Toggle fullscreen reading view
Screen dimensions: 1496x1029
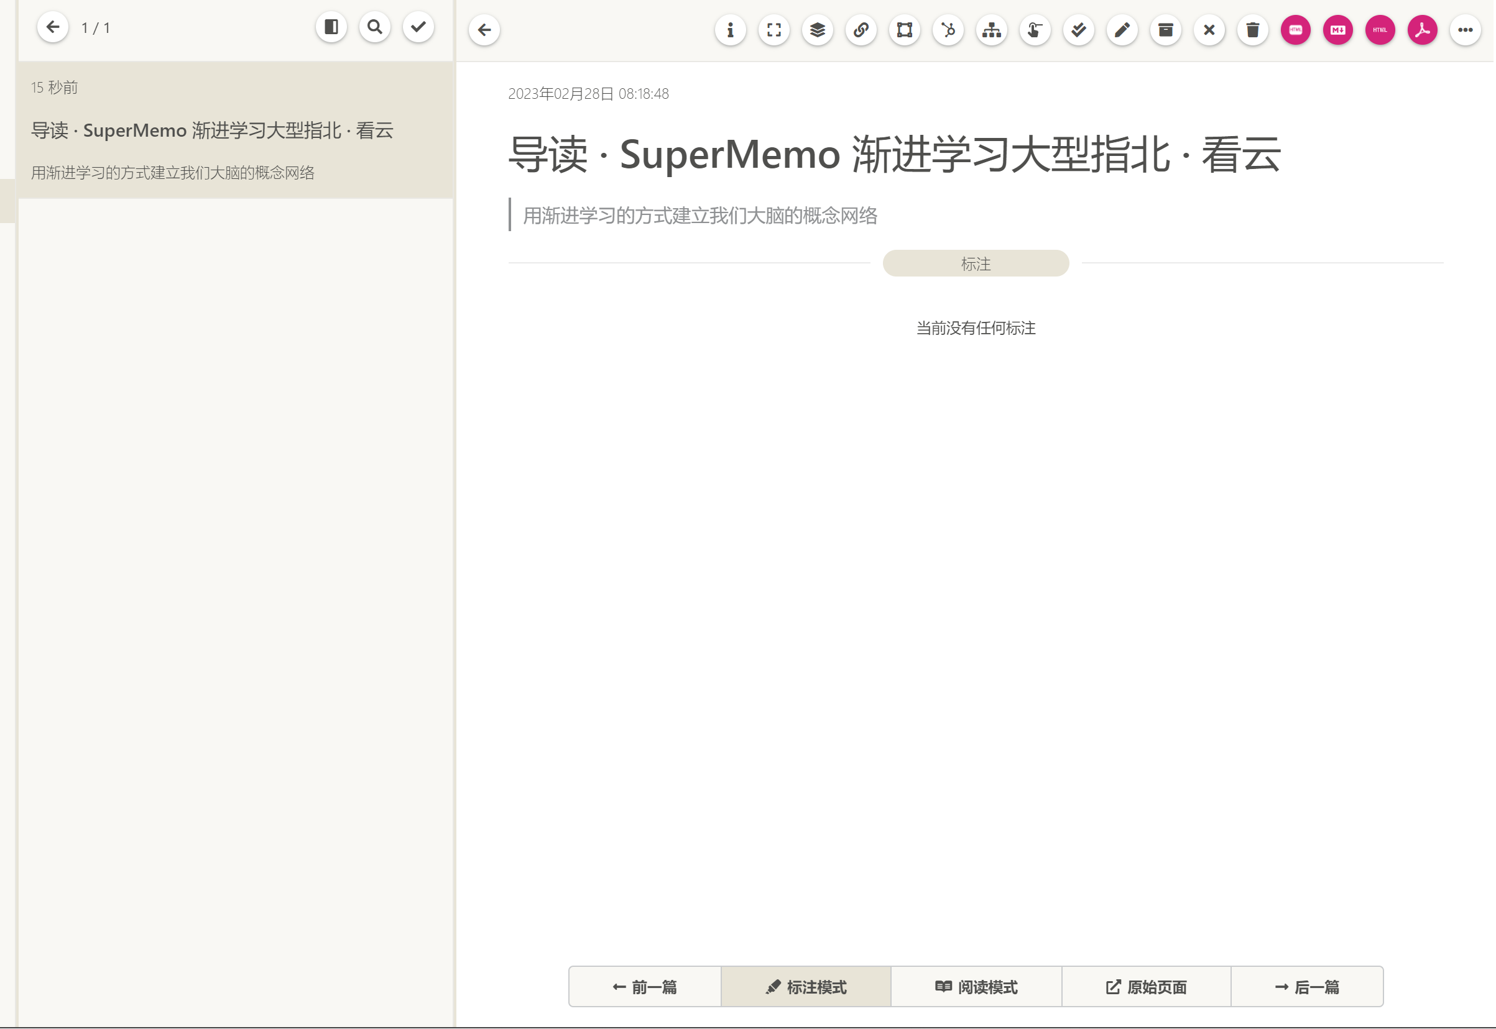point(774,30)
